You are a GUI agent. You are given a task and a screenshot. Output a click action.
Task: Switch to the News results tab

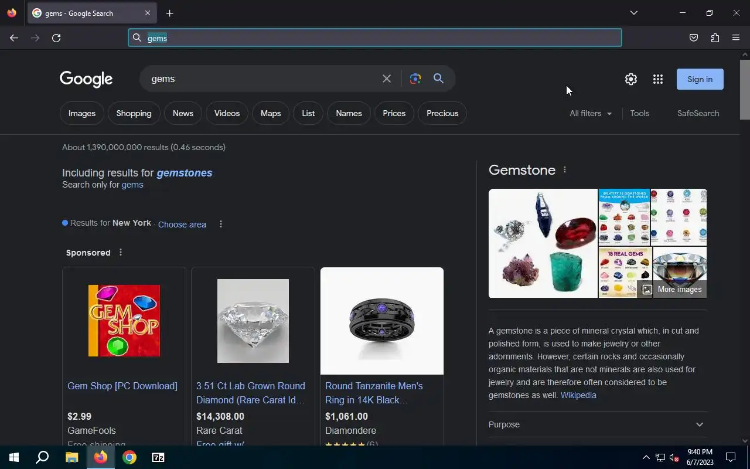pyautogui.click(x=183, y=113)
